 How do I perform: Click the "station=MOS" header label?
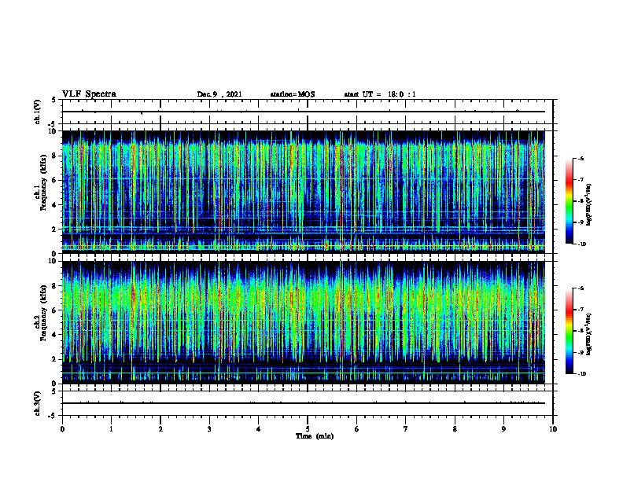coord(293,94)
